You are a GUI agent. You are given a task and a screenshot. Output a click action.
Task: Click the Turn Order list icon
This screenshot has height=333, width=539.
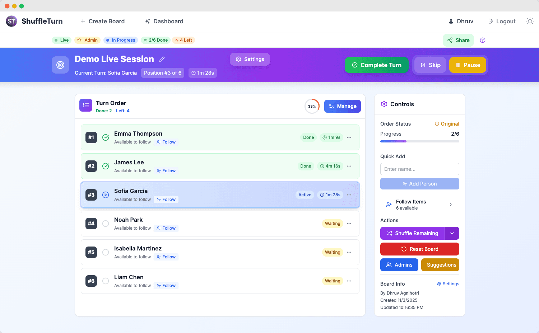[86, 105]
